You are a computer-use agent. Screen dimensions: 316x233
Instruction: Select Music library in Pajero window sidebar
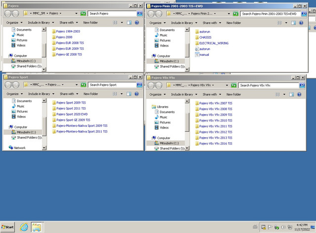pos(18,35)
